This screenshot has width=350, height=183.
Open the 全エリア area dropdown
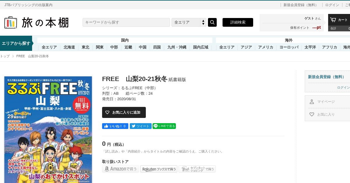(x=189, y=22)
